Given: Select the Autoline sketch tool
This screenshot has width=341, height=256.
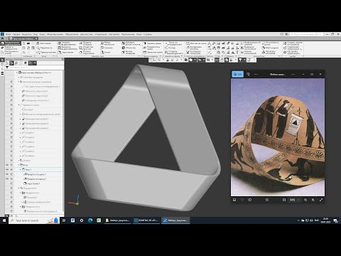Looking at the screenshot, I should 44,43.
